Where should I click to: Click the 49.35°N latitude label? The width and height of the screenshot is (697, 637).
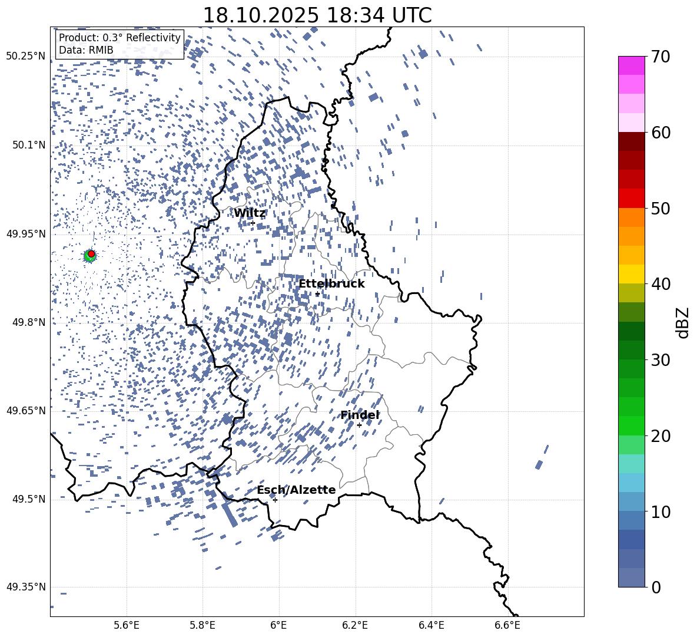[26, 587]
